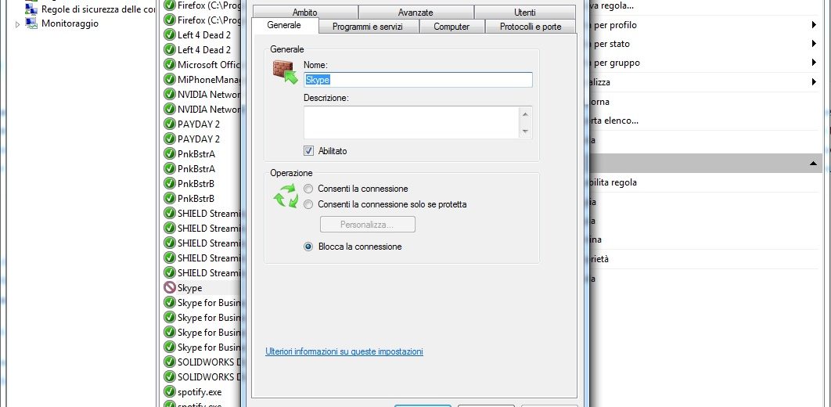Open the per gruppo filter submenu arrow
This screenshot has height=407, width=831.
pyautogui.click(x=814, y=63)
